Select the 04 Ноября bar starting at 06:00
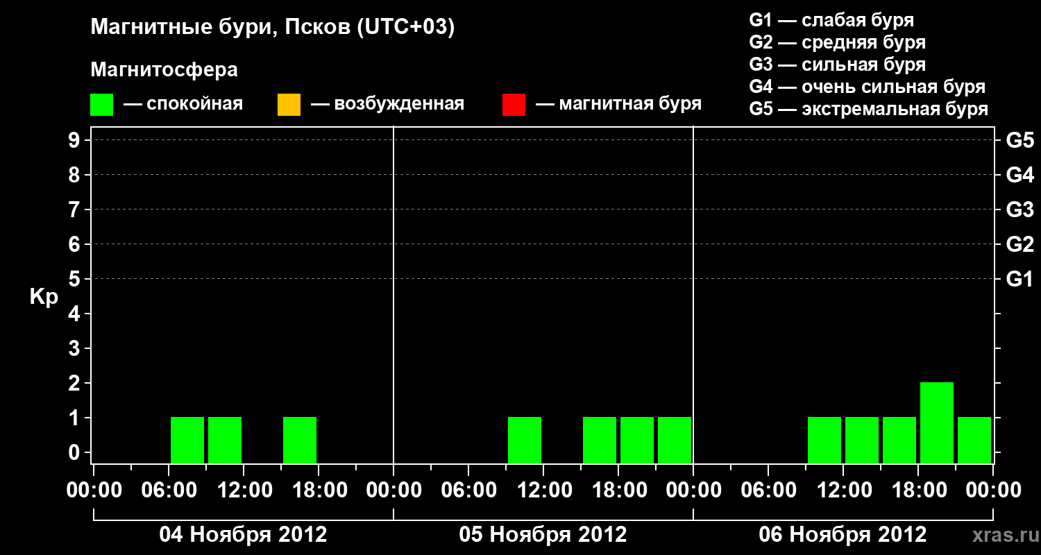Image resolution: width=1041 pixels, height=555 pixels. pyautogui.click(x=187, y=440)
